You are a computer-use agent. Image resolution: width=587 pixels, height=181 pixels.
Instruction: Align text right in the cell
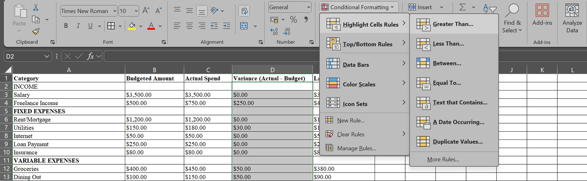[202, 26]
